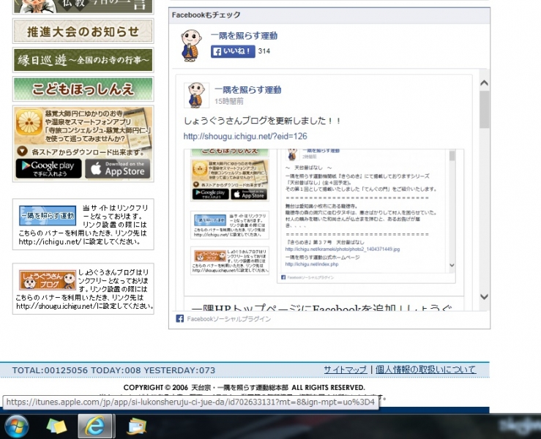Click the blue 一隅を照らす運動 link banner
The image size is (541, 439).
click(47, 216)
